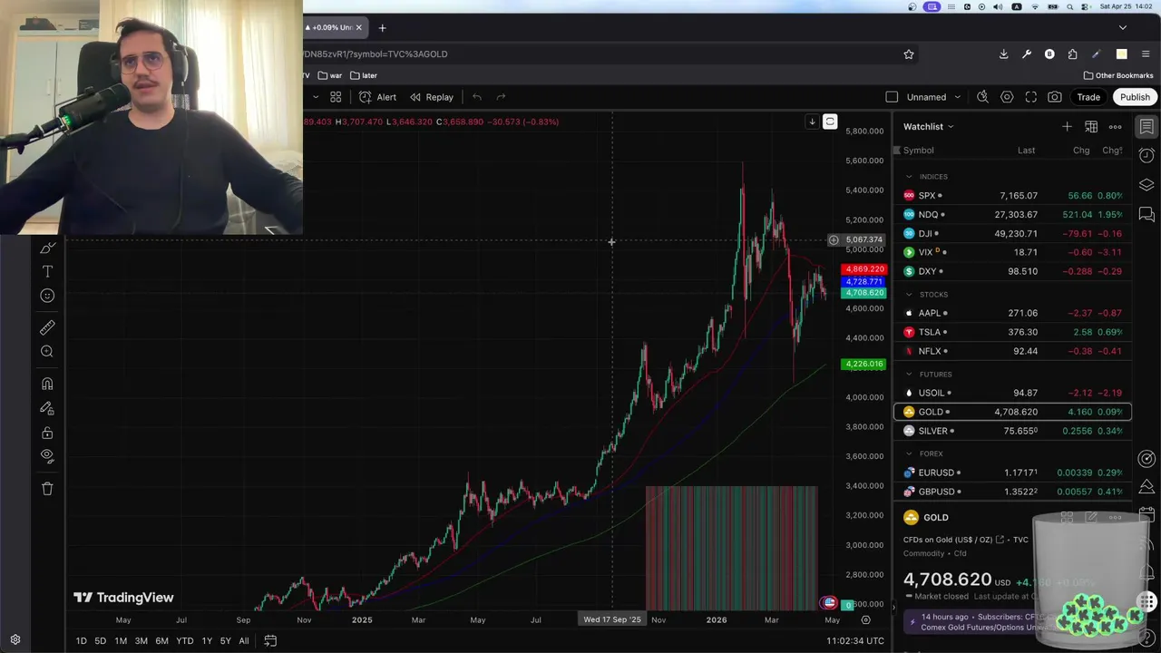Sort watchlist by Last column
Viewport: 1161px width, 653px height.
(x=1026, y=151)
